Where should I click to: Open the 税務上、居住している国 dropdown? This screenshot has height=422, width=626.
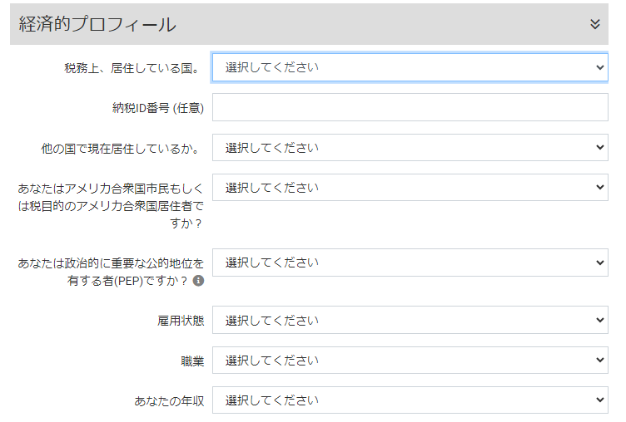click(x=410, y=67)
